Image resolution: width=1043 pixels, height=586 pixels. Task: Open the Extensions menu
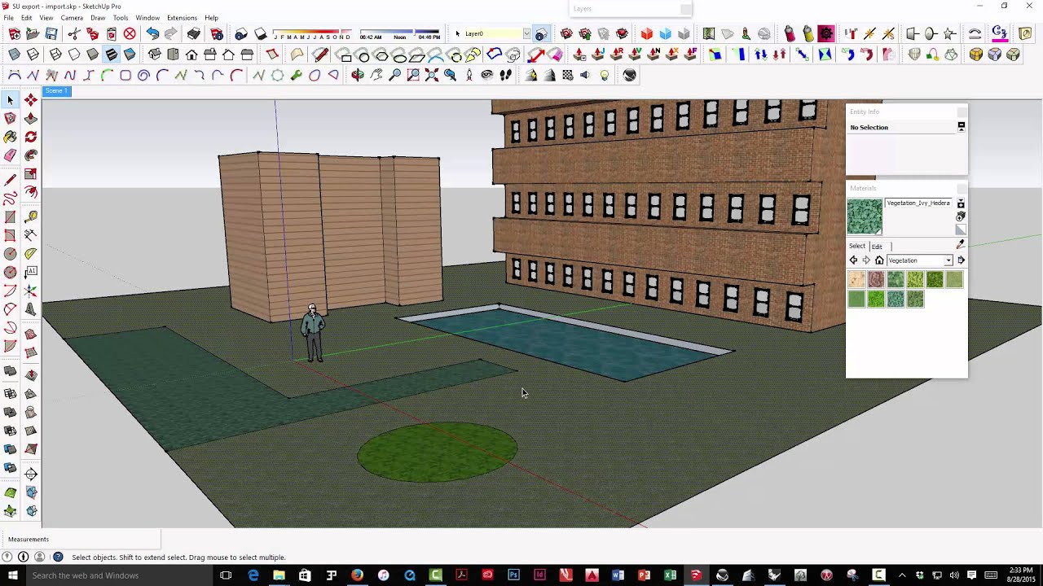[x=182, y=18]
